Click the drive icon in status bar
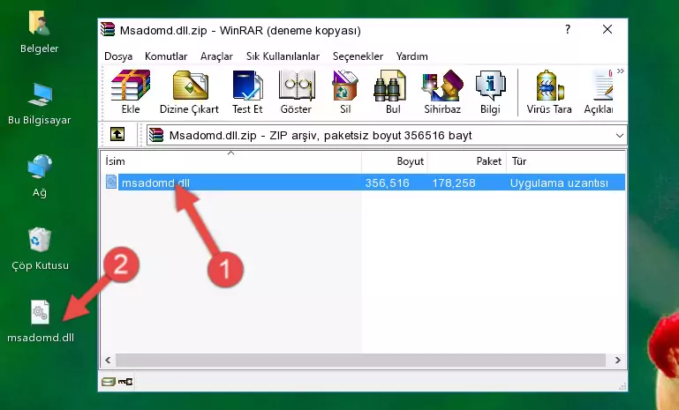The image size is (679, 410). 108,382
